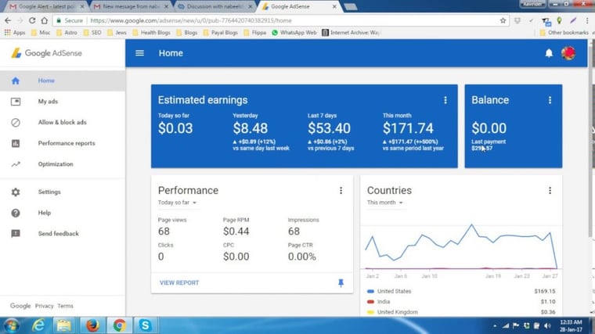The image size is (595, 334).
Task: Open Optimization from the sidebar
Action: (55, 164)
